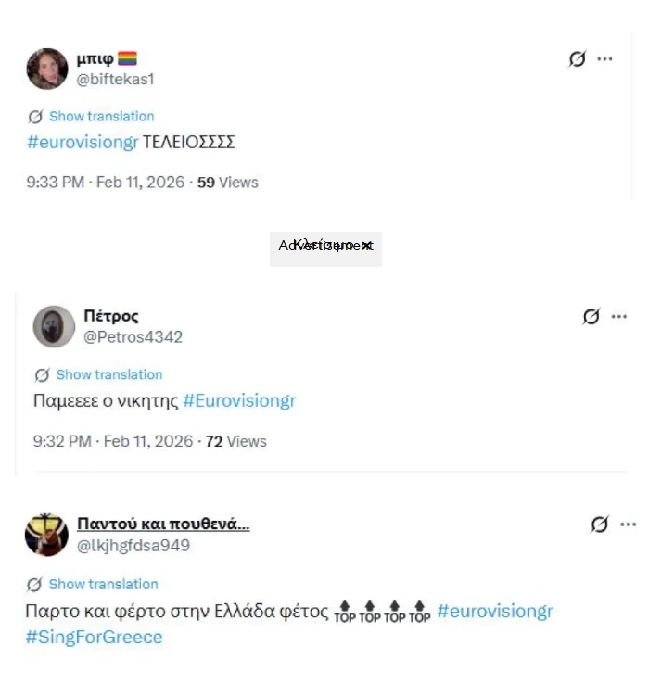Open Παντού και πουθενά profile name
Viewport: 661px width, 682px height.
coord(163,524)
